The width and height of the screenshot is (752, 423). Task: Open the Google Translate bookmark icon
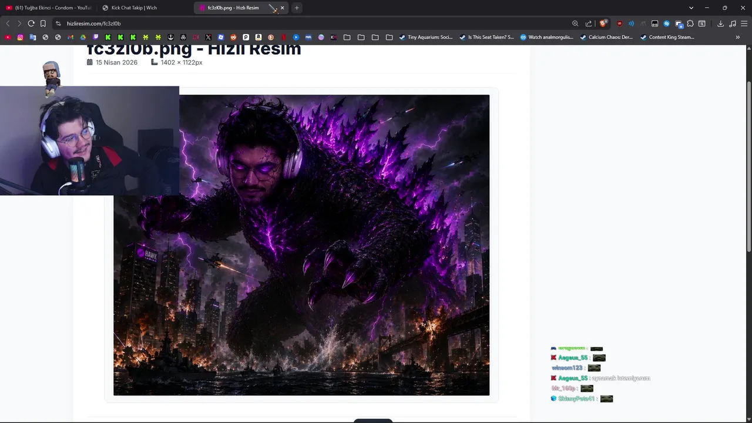(x=33, y=37)
